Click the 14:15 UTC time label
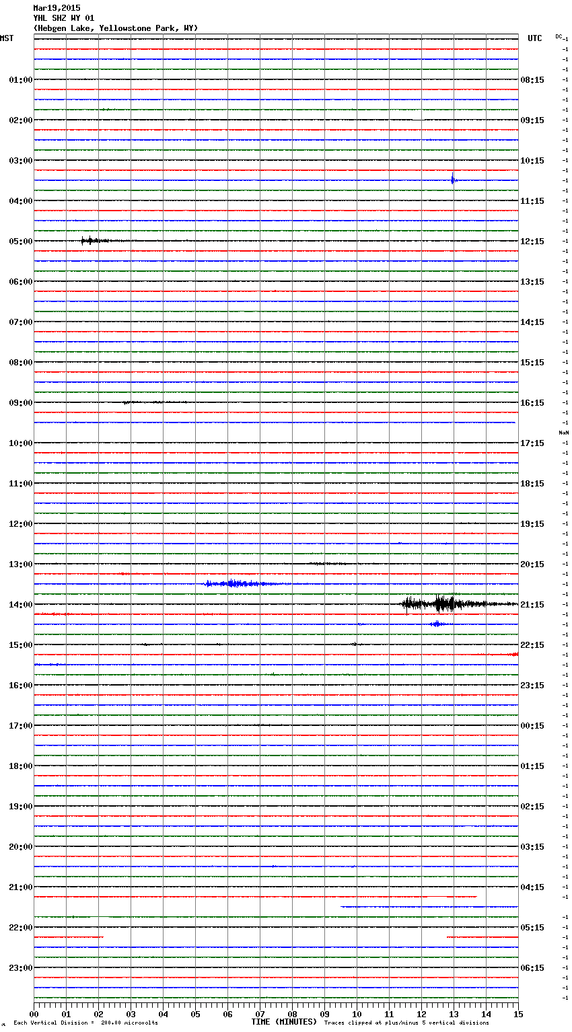572x1032 pixels. 532,322
